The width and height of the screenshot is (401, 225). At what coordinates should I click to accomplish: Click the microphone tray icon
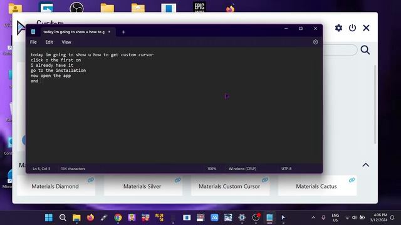[x=323, y=217]
